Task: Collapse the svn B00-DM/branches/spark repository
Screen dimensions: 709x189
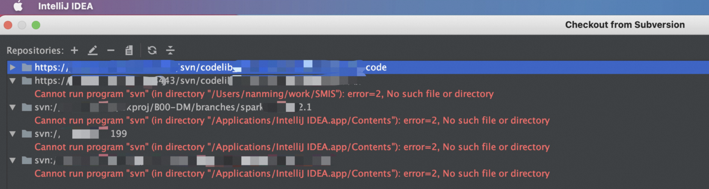Action: (13, 107)
